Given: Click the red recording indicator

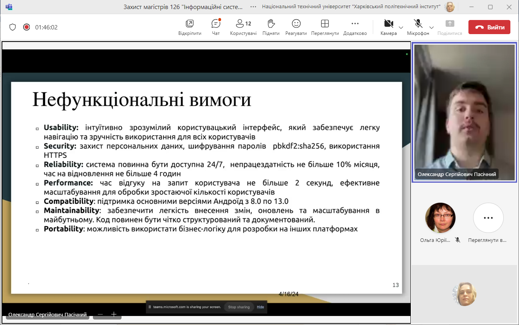Looking at the screenshot, I should (x=26, y=27).
